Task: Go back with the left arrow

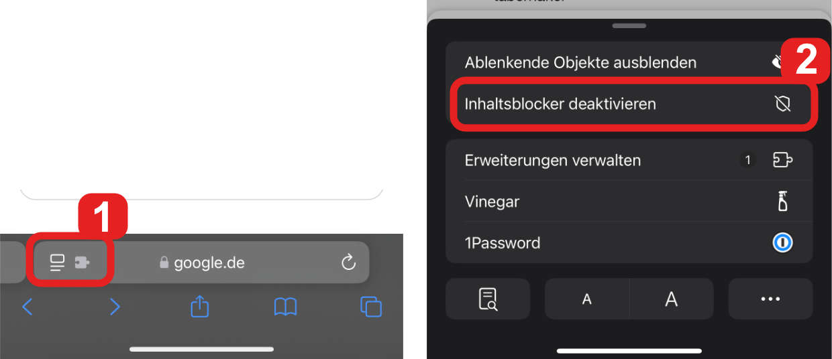Action: coord(28,307)
